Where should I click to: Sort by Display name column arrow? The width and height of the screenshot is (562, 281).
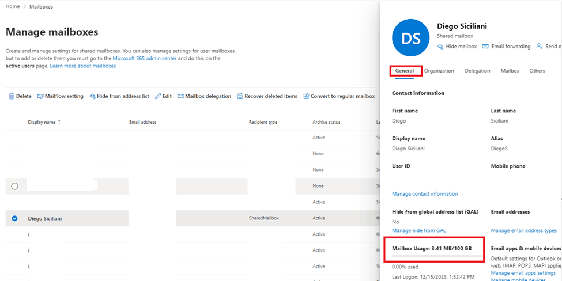point(59,122)
